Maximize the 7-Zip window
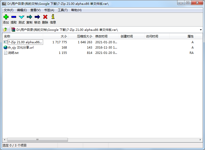The width and height of the screenshot is (205, 150). click(x=188, y=3)
